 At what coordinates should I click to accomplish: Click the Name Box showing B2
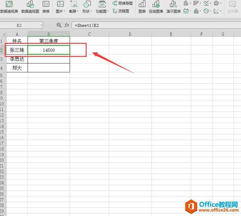click(19, 25)
